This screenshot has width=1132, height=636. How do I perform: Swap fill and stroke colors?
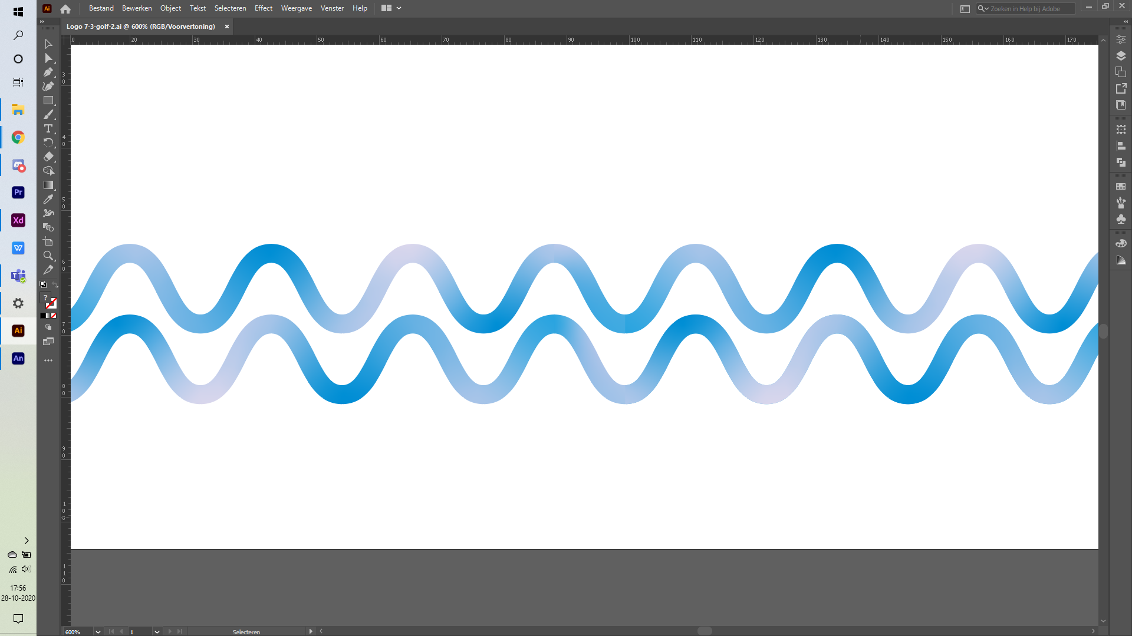pos(55,284)
